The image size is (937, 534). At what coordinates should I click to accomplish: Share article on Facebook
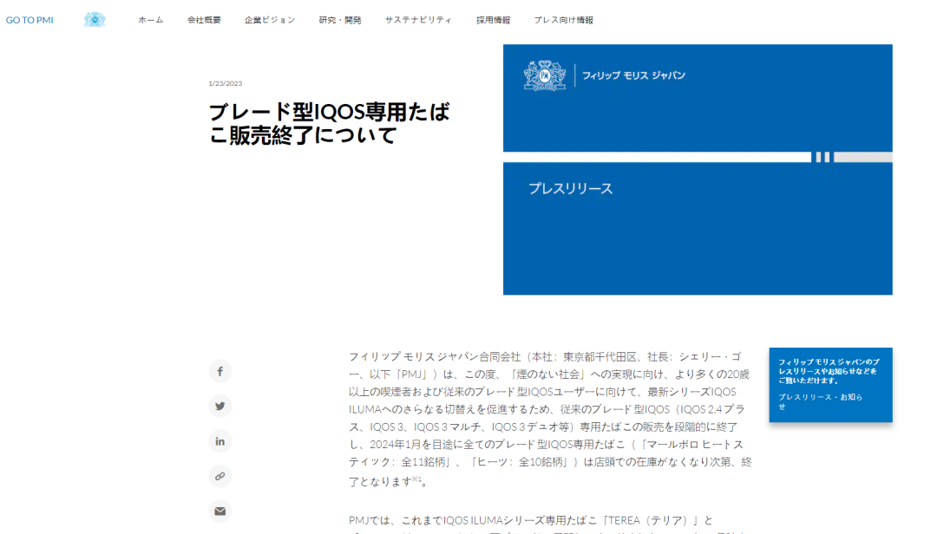220,371
